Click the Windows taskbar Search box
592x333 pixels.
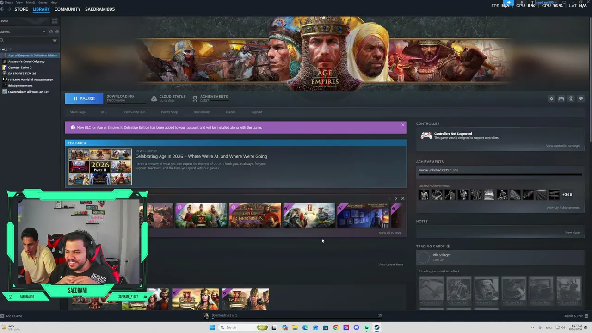243,327
